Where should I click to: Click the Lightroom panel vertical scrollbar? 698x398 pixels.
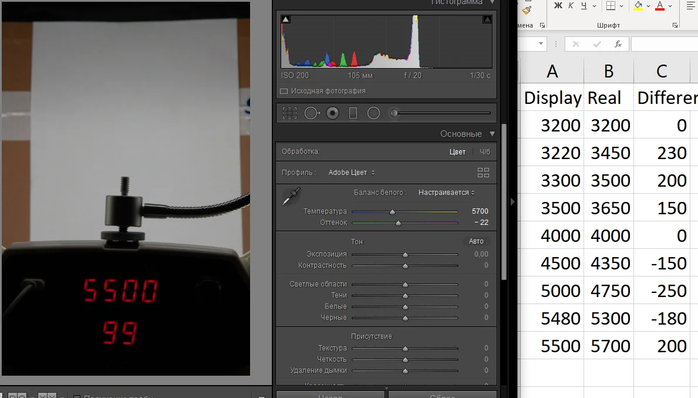(504, 203)
